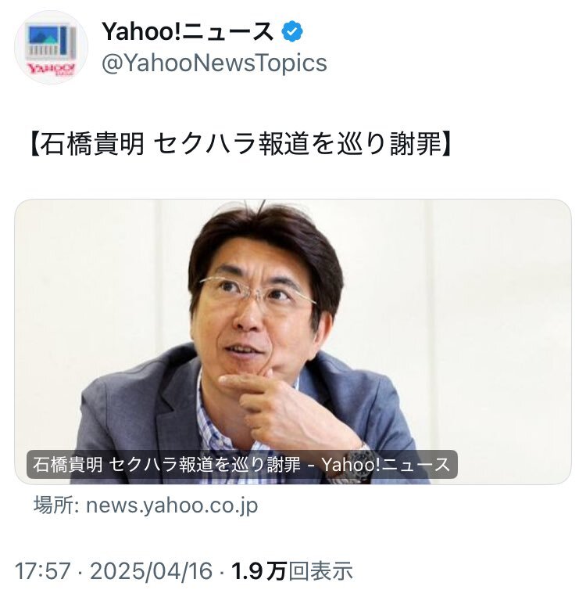Open the article preview card photo
Screen dimensions: 586x597
tap(293, 341)
